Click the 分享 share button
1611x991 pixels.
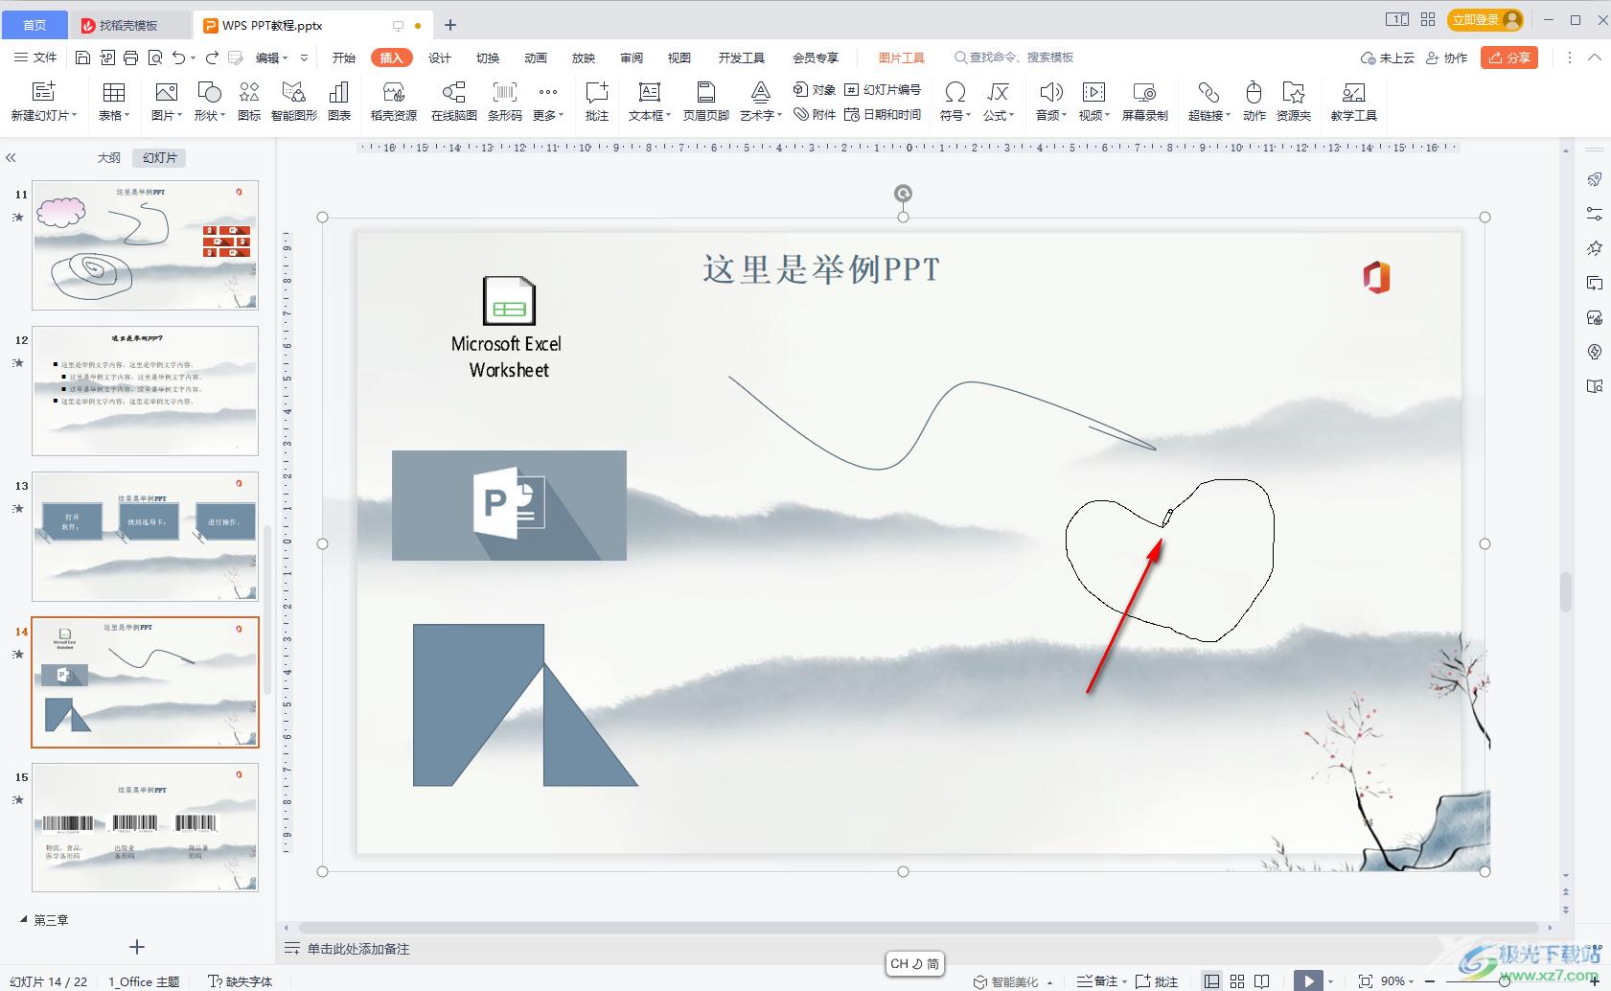tap(1509, 58)
